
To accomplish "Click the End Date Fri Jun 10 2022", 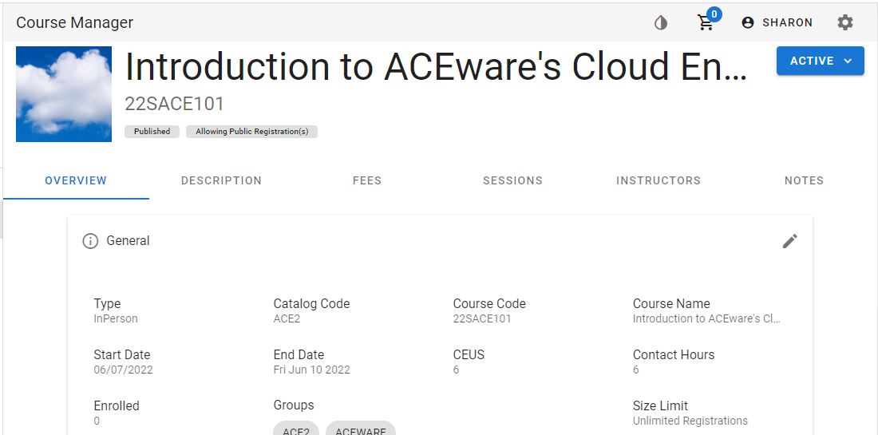I will tap(311, 370).
